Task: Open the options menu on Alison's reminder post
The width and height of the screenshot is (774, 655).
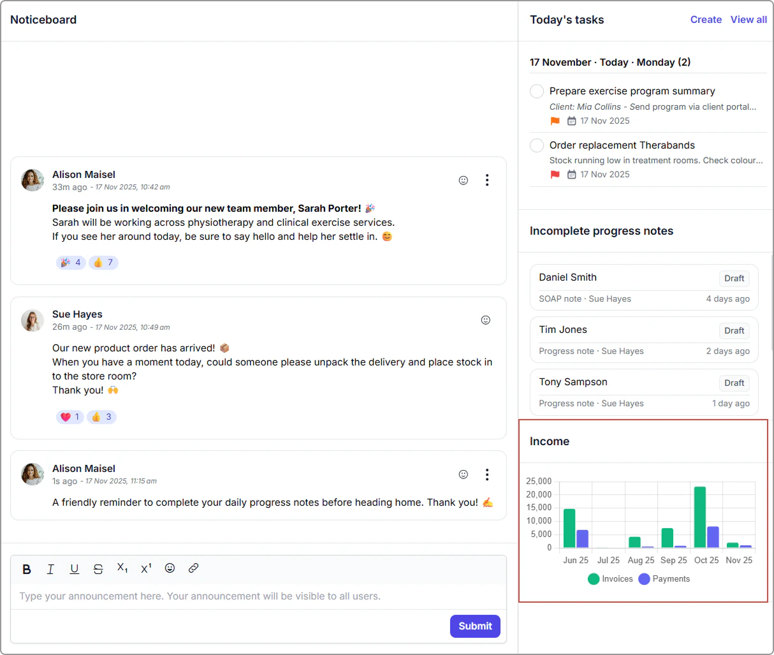Action: point(487,475)
